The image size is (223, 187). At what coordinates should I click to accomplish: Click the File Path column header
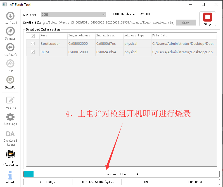click(160, 36)
